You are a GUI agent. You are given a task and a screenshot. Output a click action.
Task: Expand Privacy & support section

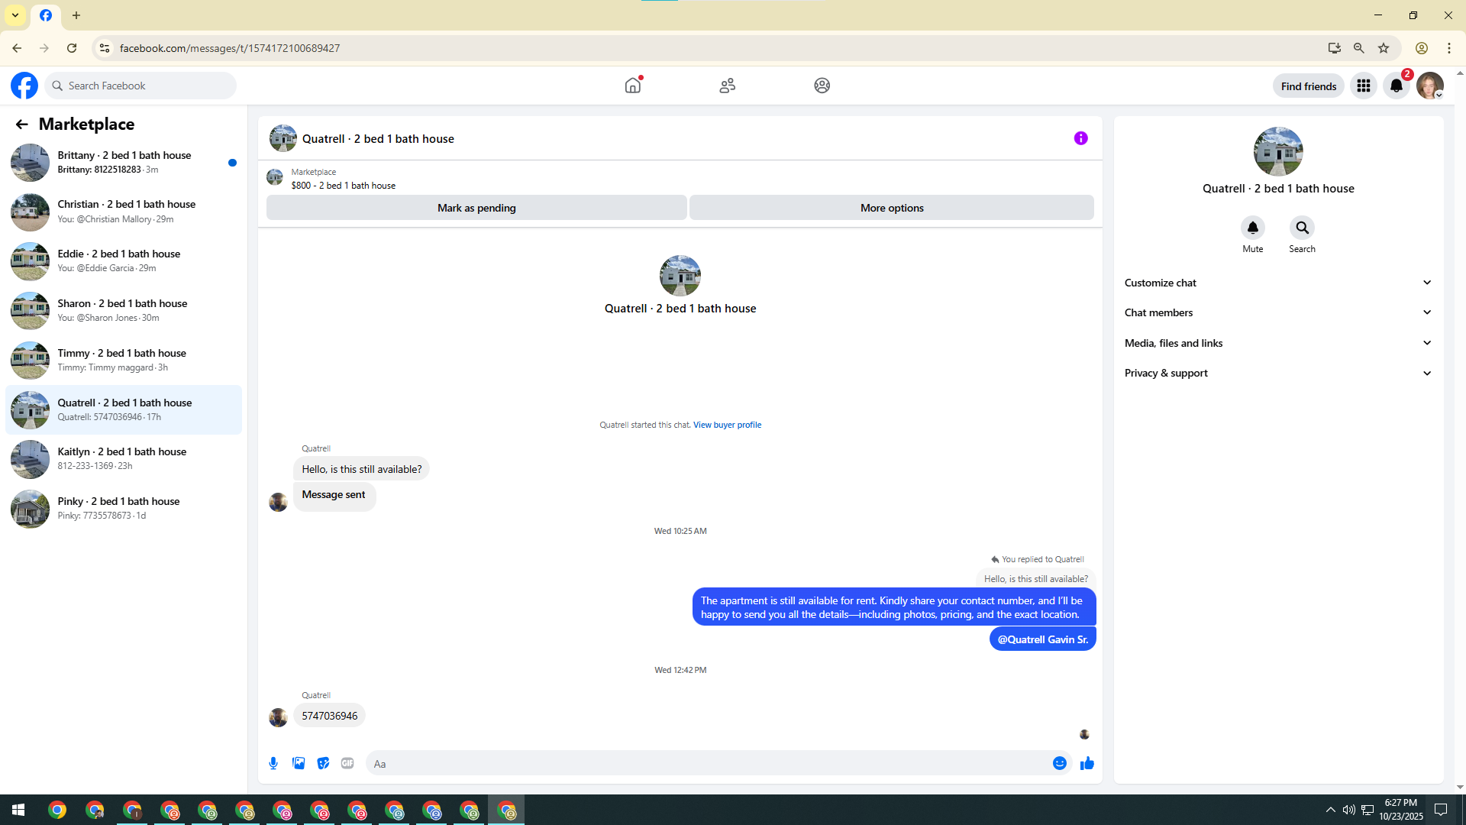coord(1277,373)
